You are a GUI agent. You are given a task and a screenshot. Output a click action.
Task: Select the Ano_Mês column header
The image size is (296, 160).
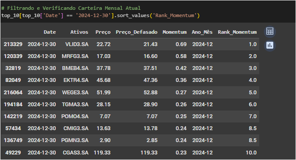[202, 32]
